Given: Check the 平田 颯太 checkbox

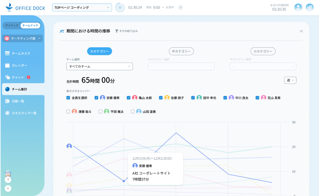Looking at the screenshot, I should click(100, 111).
